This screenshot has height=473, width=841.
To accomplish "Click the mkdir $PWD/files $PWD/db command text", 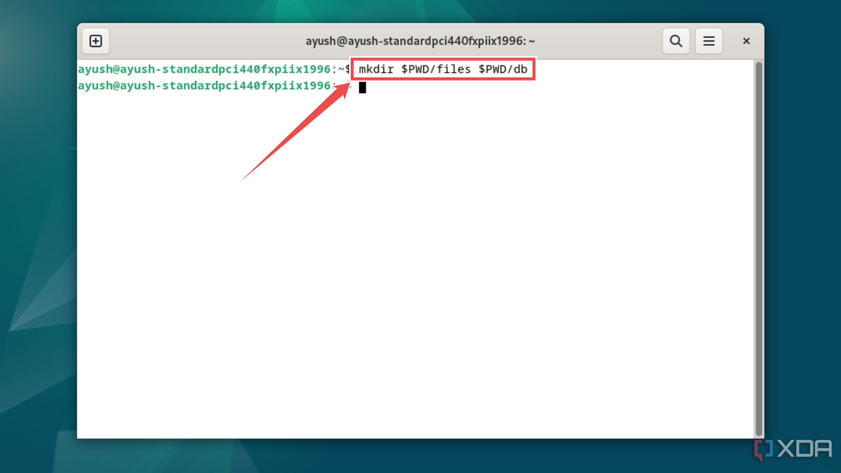I will pyautogui.click(x=443, y=69).
